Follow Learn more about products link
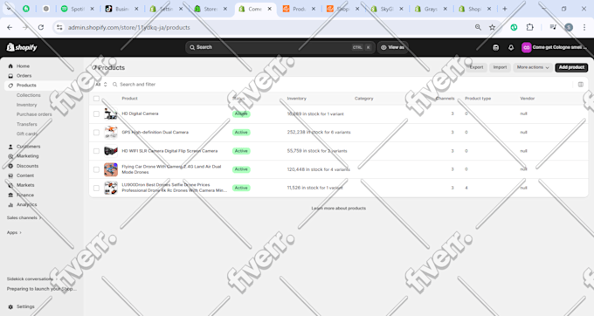The height and width of the screenshot is (316, 594). 339,208
